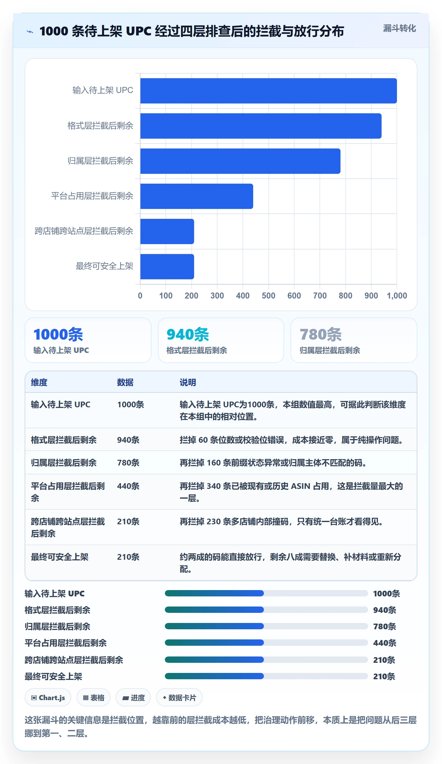Click the 表格 tag chip
The width and height of the screenshot is (442, 764).
pyautogui.click(x=93, y=697)
